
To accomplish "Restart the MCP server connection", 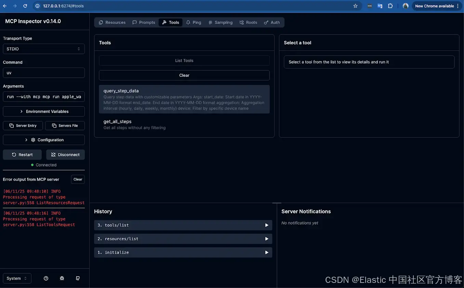I will pyautogui.click(x=22, y=155).
